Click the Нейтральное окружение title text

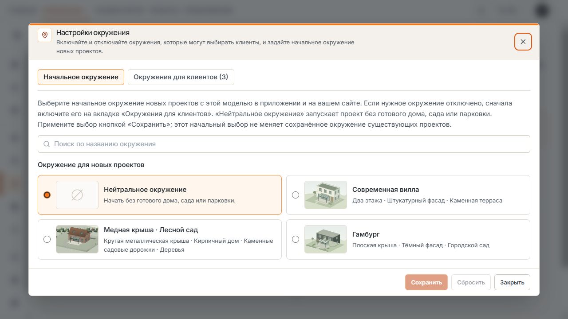pos(145,190)
